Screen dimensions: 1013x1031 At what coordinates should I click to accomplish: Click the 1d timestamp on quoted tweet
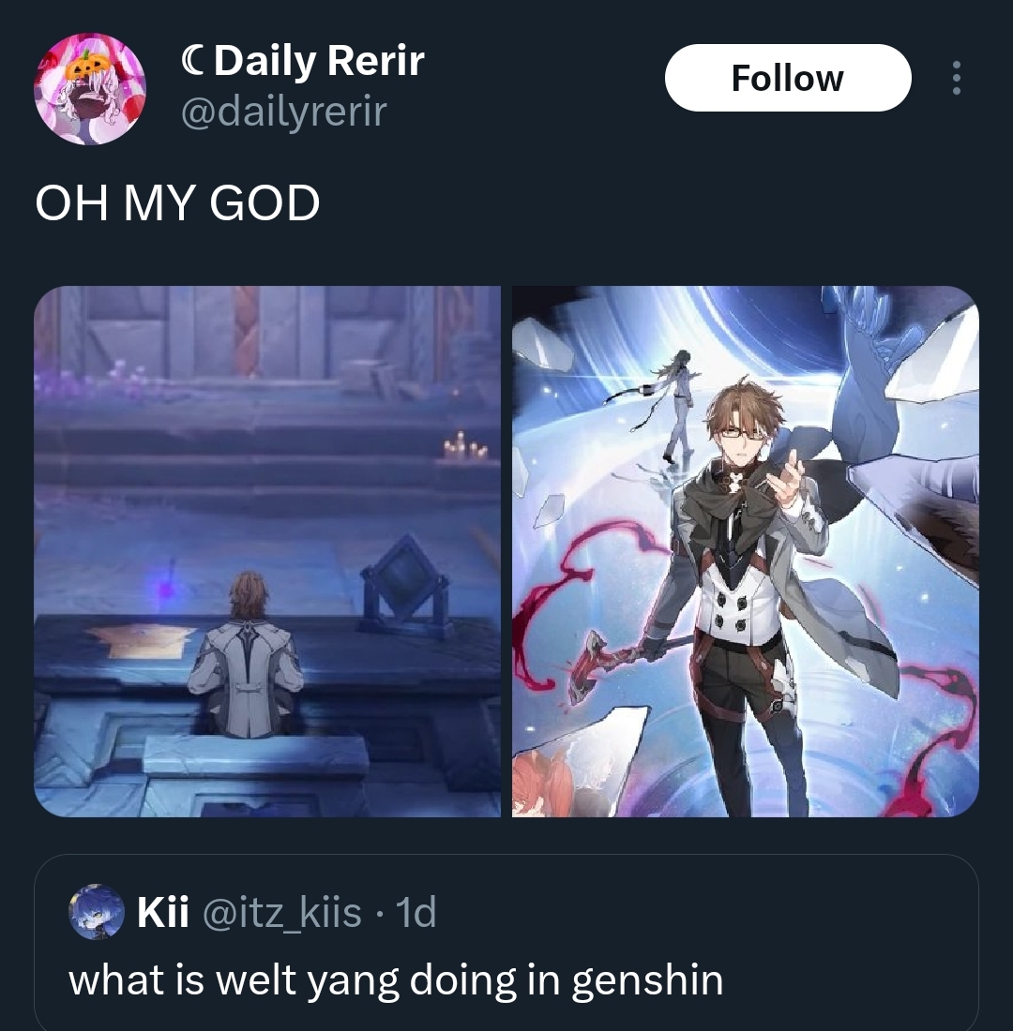[417, 913]
